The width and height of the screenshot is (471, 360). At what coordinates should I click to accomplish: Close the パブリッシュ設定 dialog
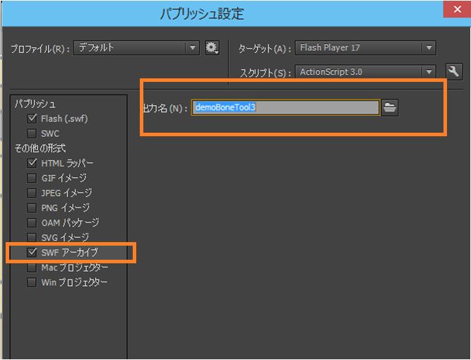click(x=457, y=9)
